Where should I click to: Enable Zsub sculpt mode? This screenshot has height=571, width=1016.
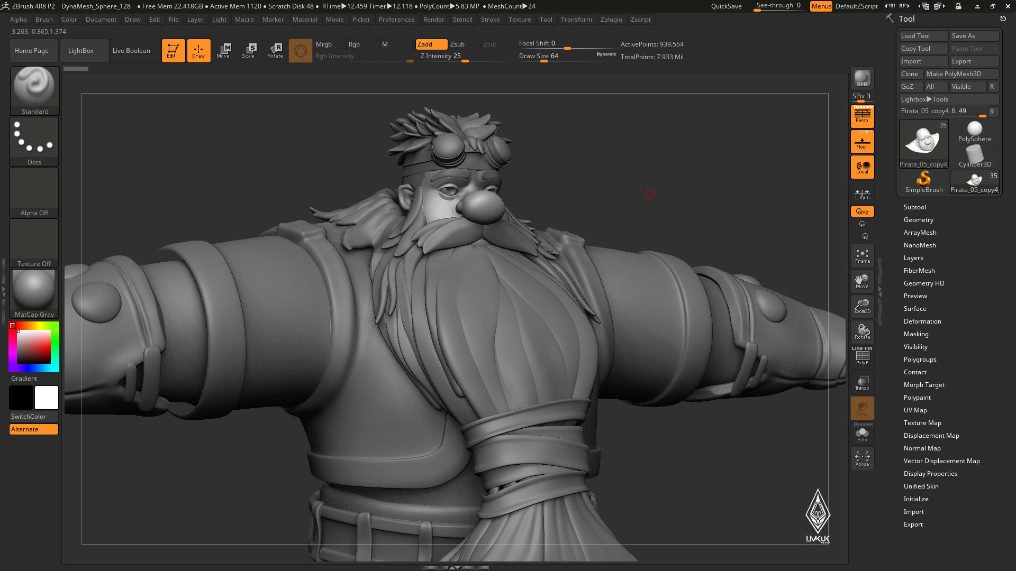(464, 44)
